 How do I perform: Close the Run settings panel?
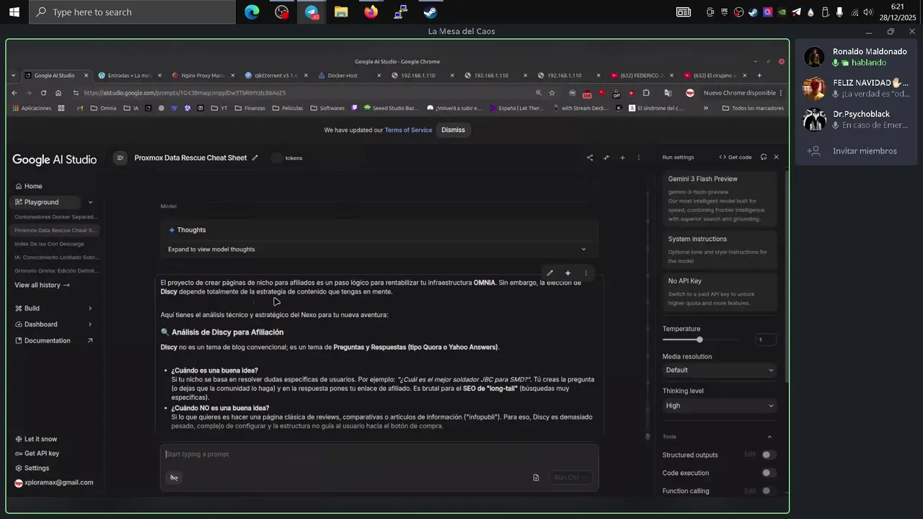[x=776, y=157]
